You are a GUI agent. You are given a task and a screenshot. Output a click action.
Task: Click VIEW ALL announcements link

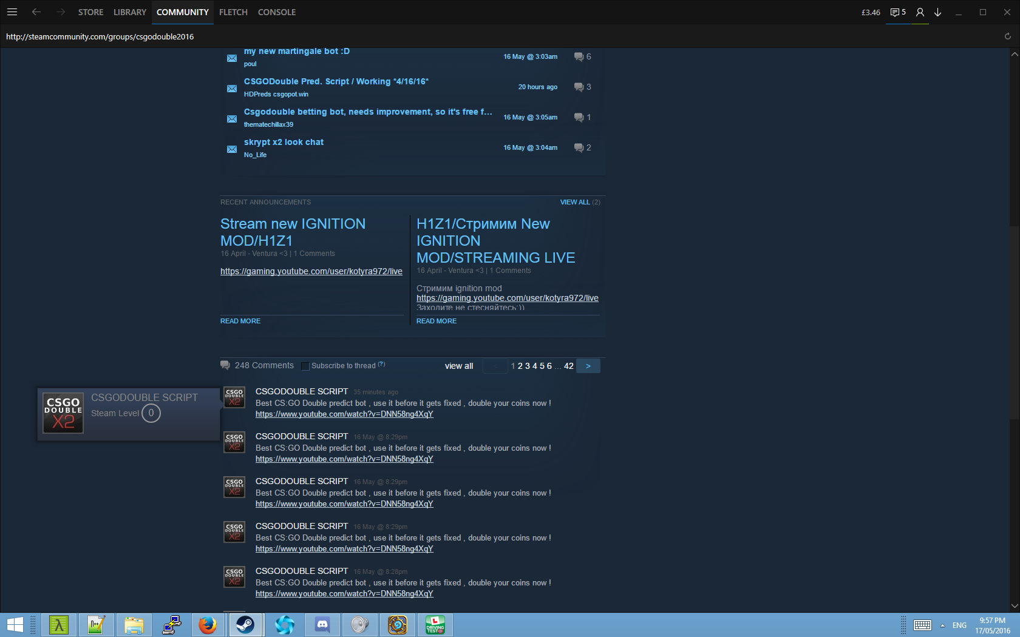click(x=574, y=202)
